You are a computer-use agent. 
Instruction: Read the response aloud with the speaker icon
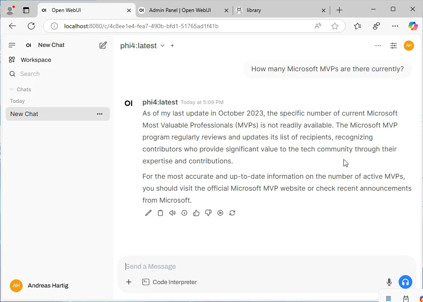(172, 213)
